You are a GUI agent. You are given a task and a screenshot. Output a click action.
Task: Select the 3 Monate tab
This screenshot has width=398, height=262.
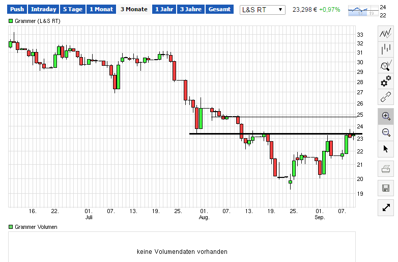pyautogui.click(x=134, y=9)
